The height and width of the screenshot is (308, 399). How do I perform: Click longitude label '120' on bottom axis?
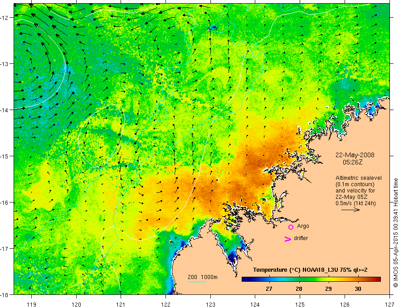click(x=76, y=304)
